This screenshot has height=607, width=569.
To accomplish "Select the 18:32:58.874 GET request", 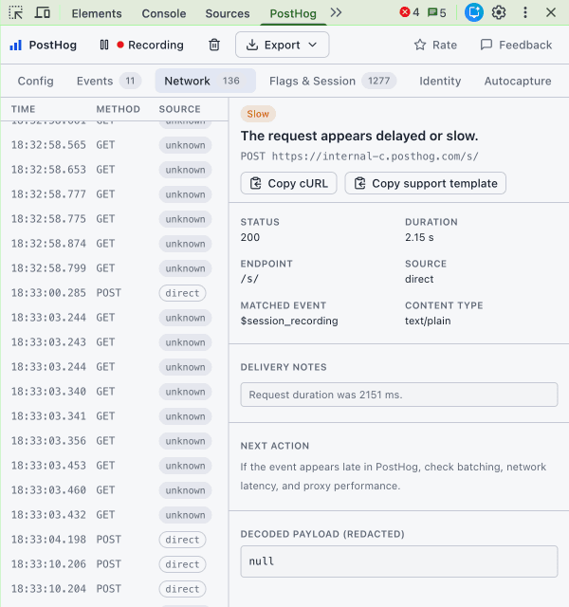I will point(114,244).
